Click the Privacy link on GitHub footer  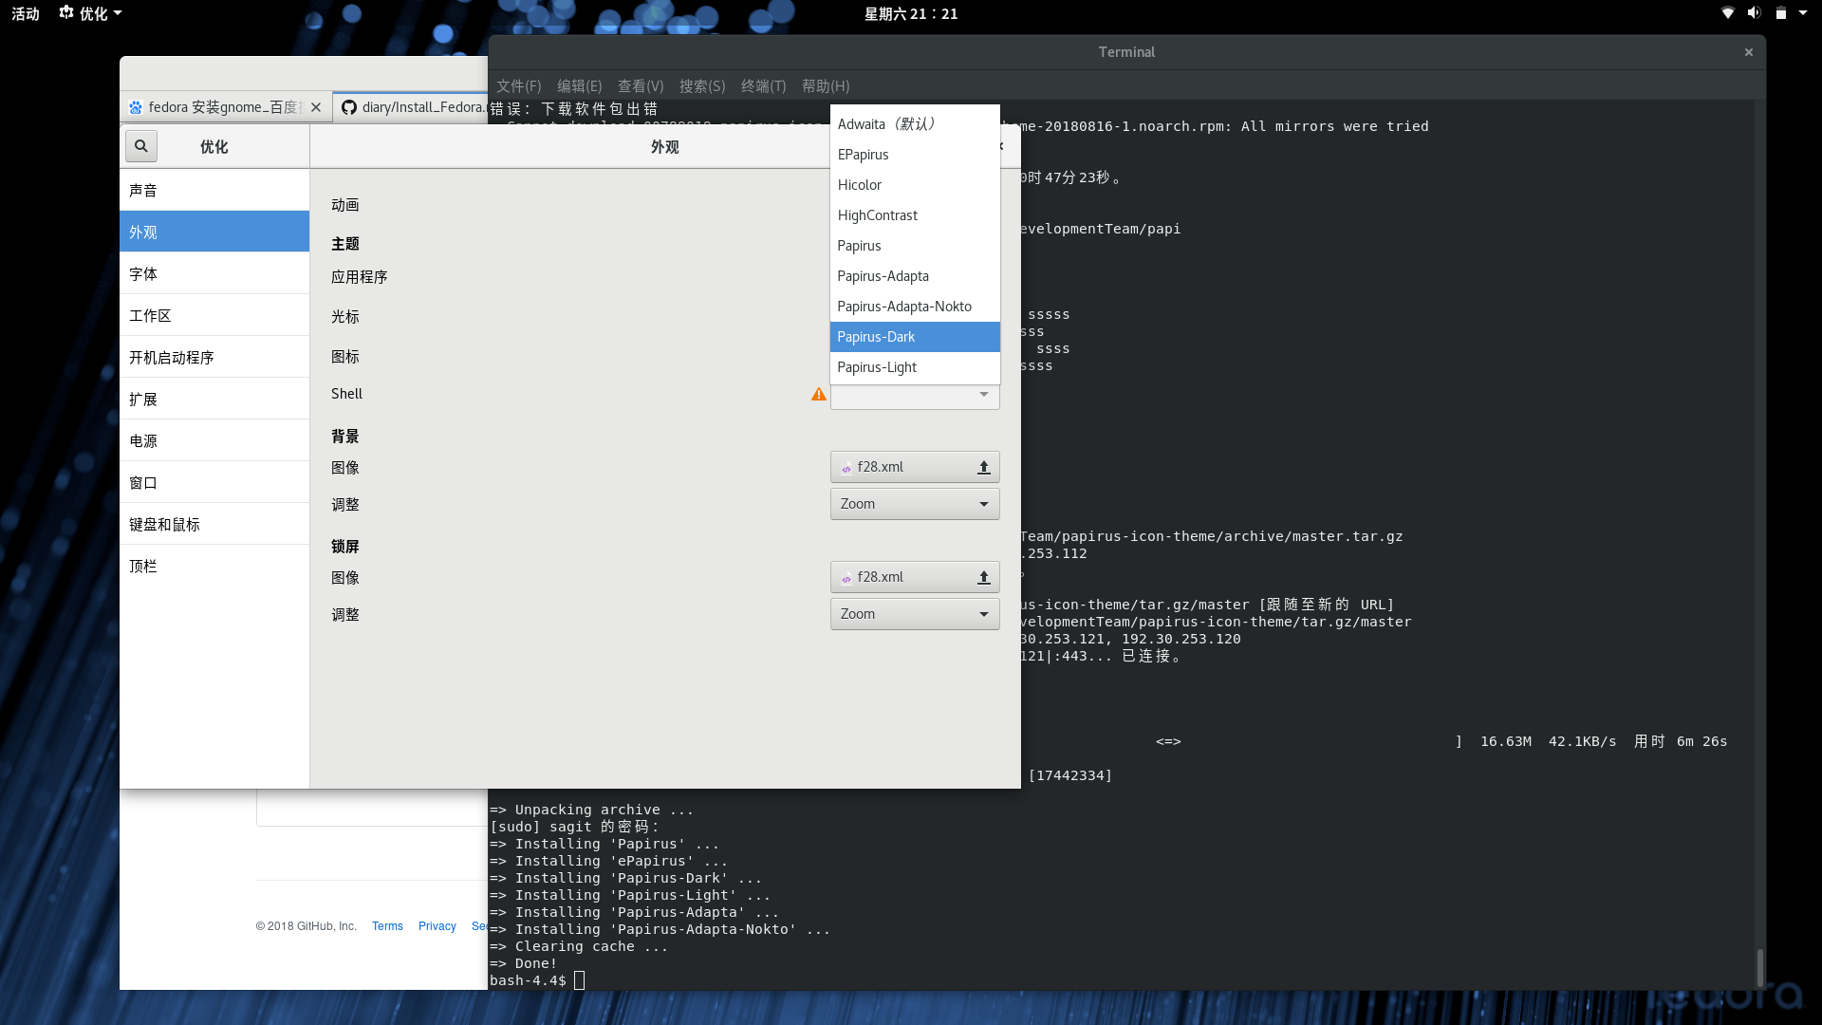click(437, 926)
